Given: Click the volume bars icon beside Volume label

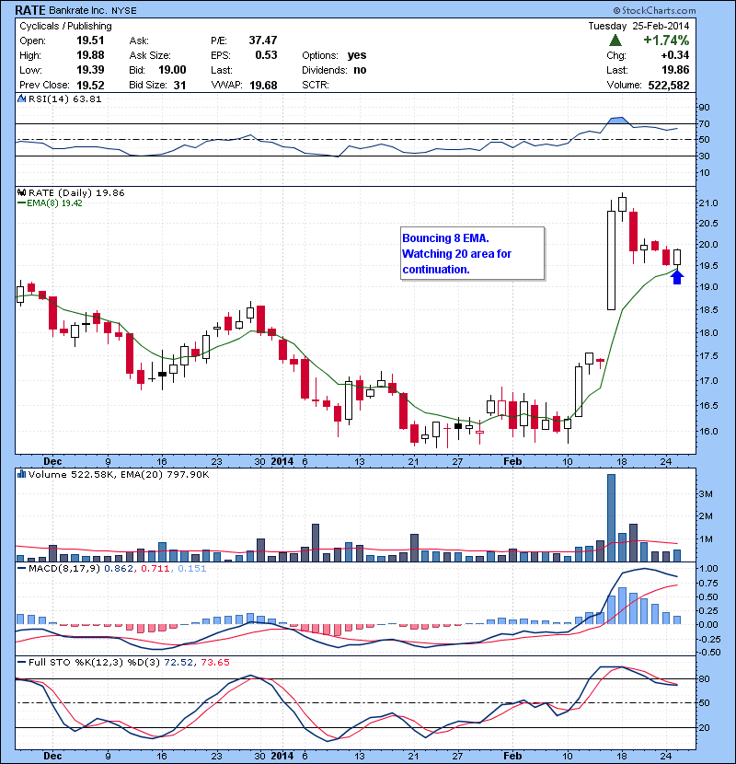Looking at the screenshot, I should point(21,474).
